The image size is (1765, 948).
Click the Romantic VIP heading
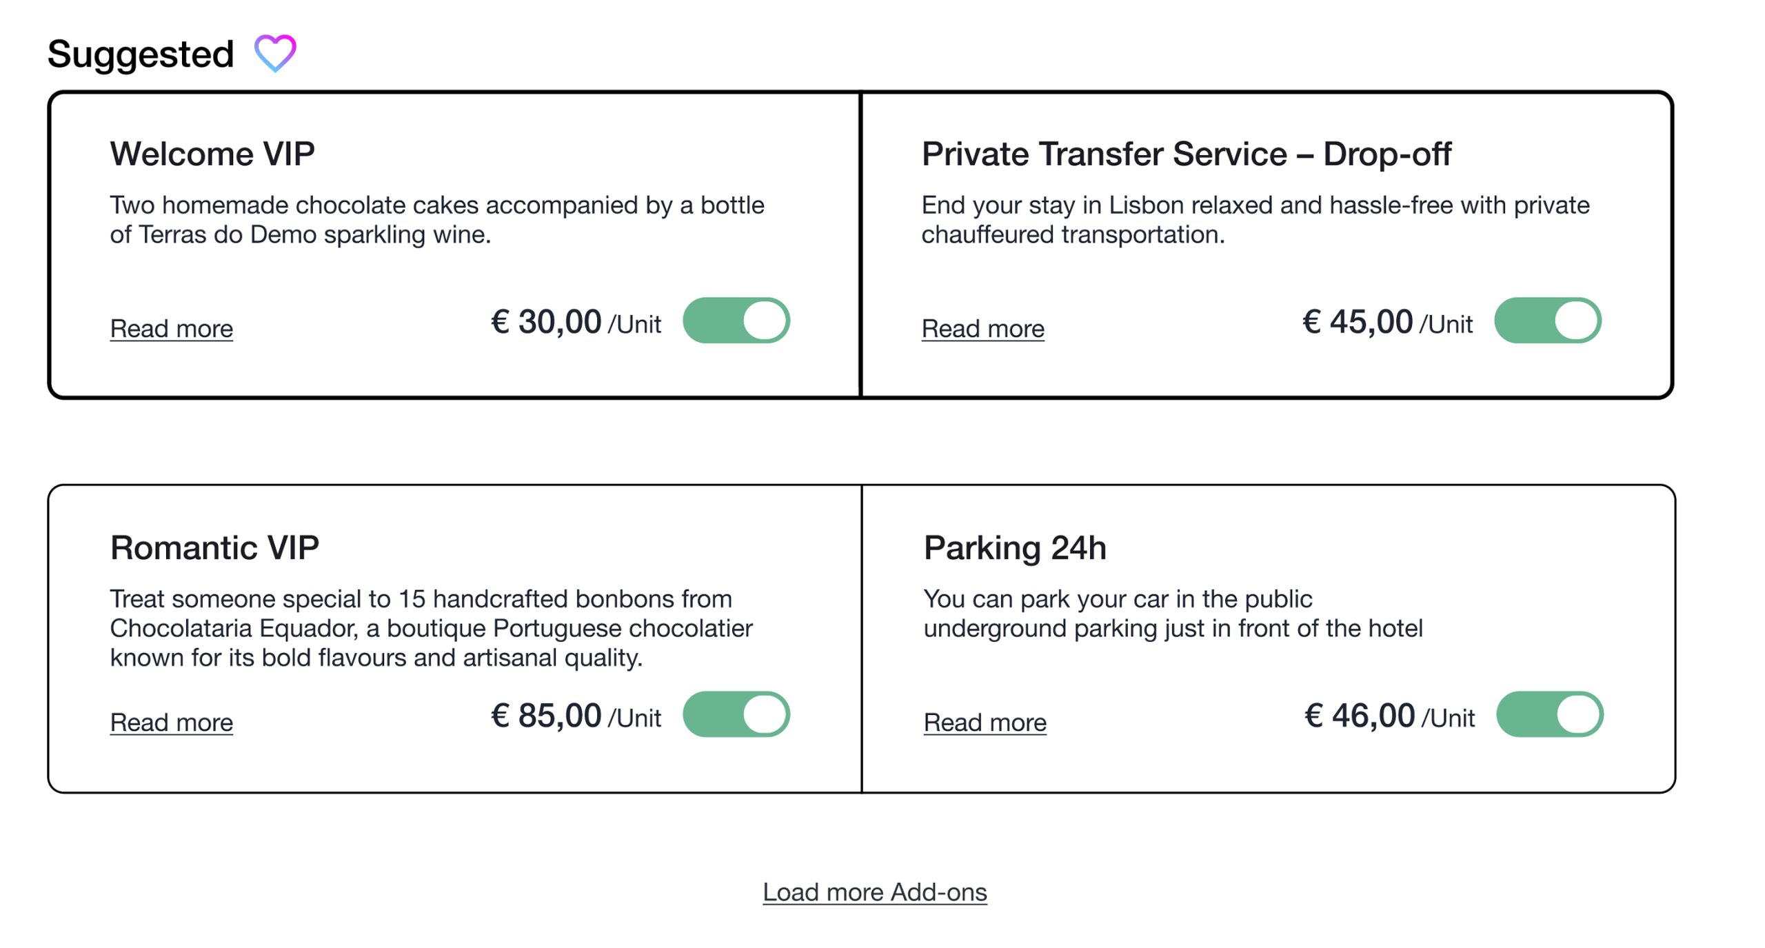click(214, 547)
